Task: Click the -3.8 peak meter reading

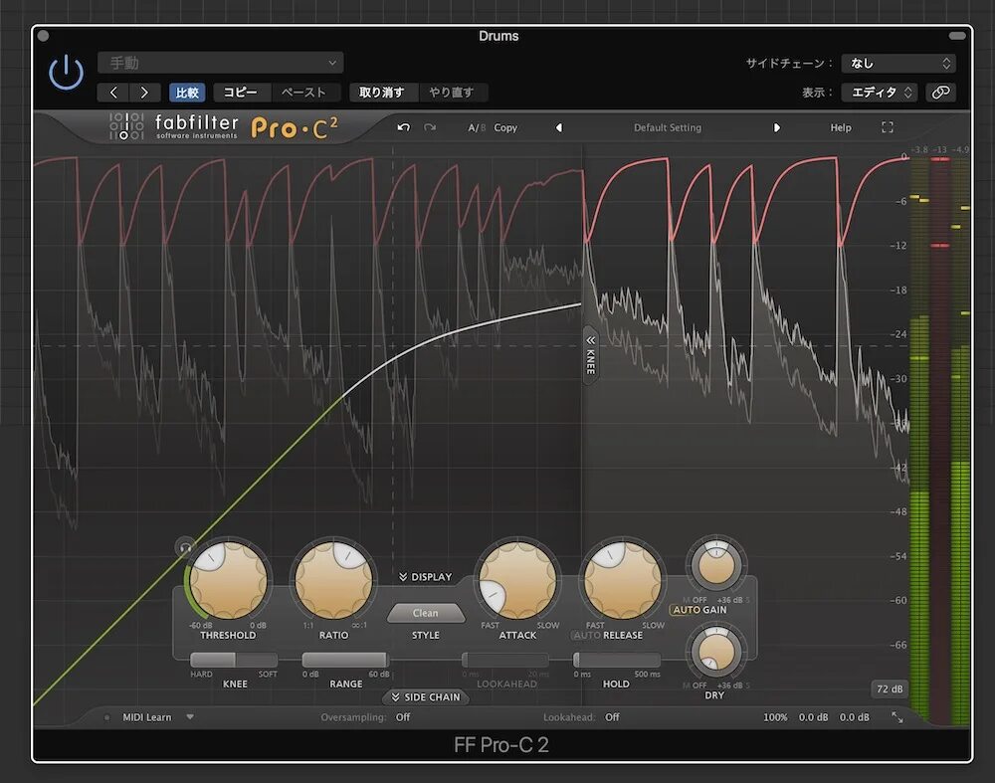Action: coord(918,150)
